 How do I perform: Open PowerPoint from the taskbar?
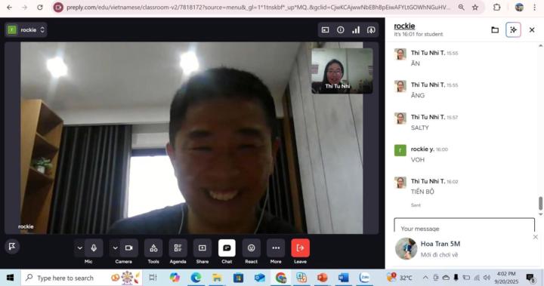tap(323, 278)
